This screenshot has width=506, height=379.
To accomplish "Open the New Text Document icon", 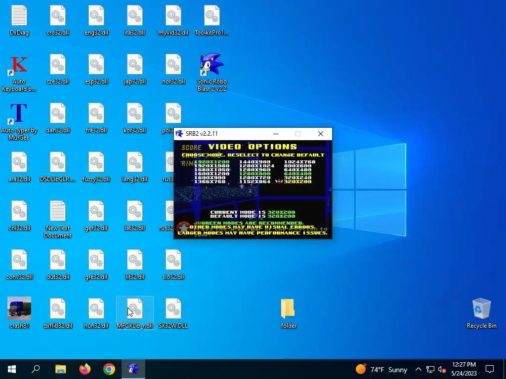I will tap(57, 211).
